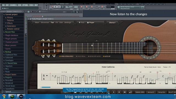Image resolution: width=176 pixels, height=99 pixels.
Task: Click the tab player fast-forward button
Action: point(125,92)
